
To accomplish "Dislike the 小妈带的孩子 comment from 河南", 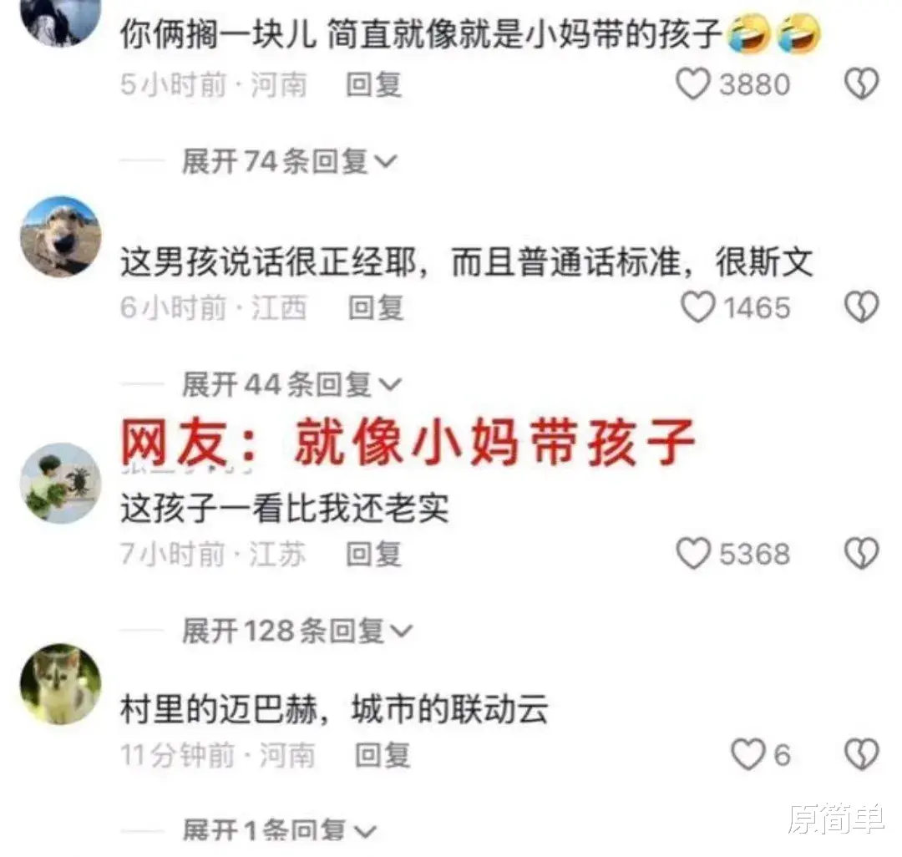I will (861, 84).
